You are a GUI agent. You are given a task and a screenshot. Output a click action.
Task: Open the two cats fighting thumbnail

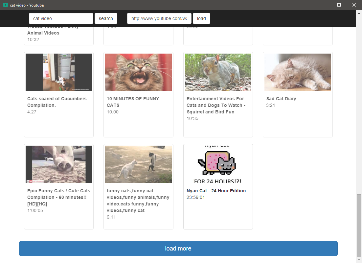coord(139,164)
